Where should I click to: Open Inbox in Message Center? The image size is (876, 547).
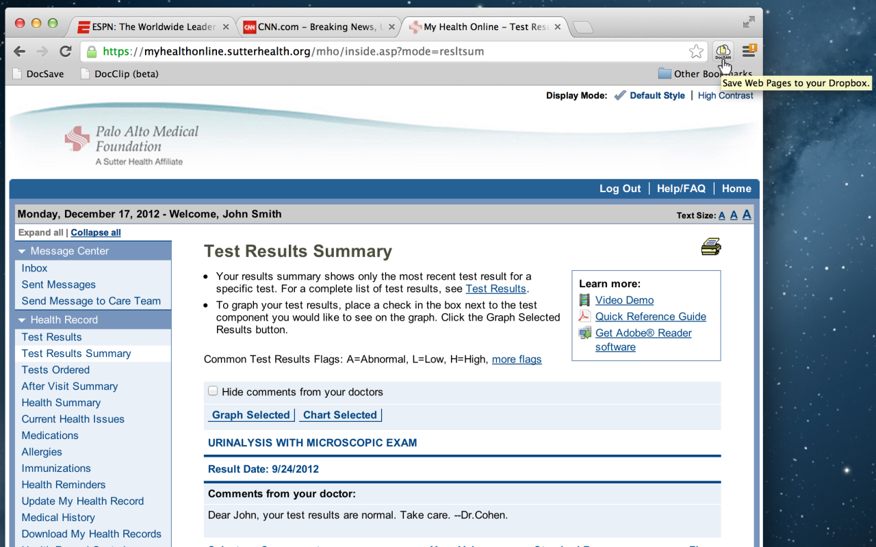click(x=34, y=268)
